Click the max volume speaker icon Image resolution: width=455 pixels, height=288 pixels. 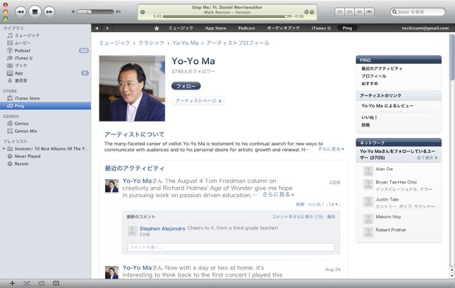(118, 12)
